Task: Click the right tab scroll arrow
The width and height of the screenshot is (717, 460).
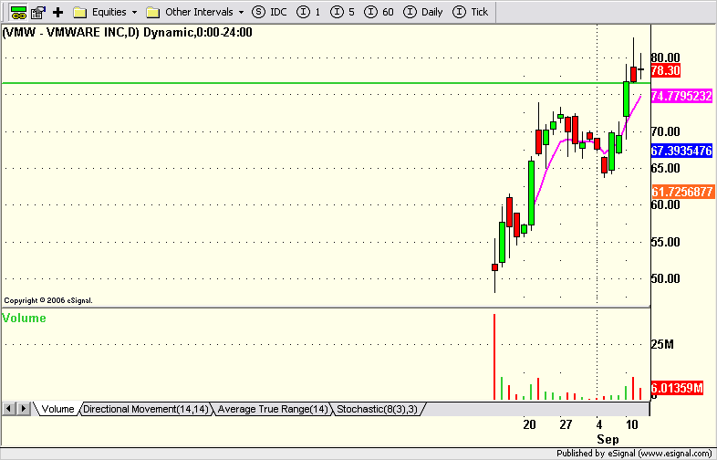Action: click(x=24, y=408)
